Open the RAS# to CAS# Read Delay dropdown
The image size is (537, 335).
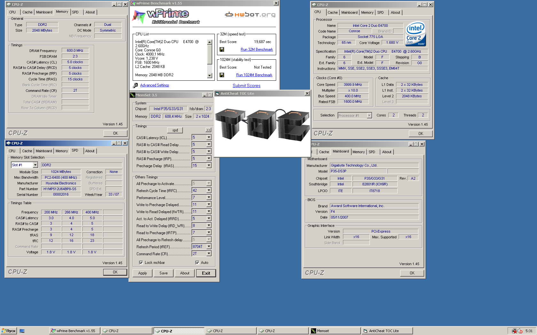[x=209, y=145]
